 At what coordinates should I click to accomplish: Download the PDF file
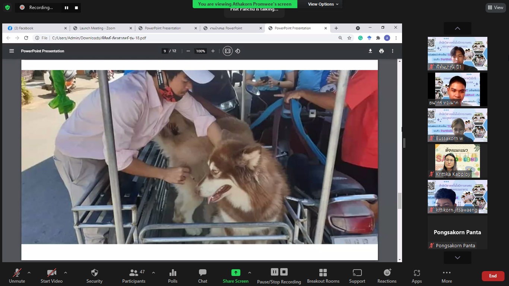click(370, 51)
